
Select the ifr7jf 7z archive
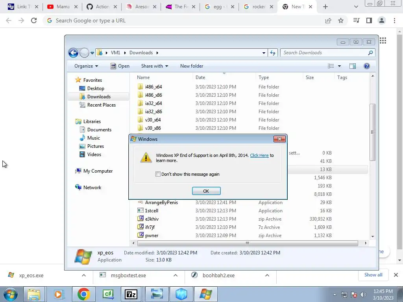[150, 227]
